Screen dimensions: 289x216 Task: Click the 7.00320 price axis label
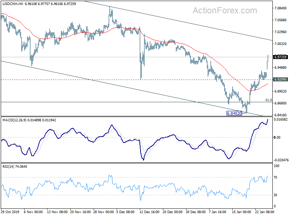click(x=281, y=44)
